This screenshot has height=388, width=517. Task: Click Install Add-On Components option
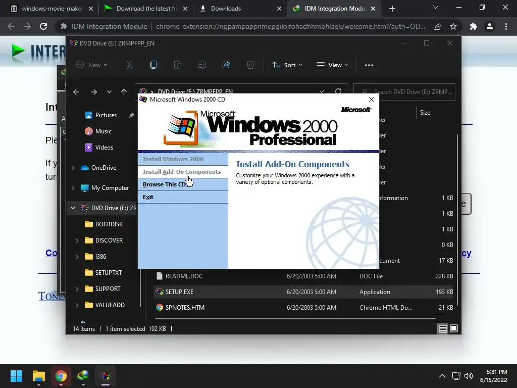point(183,172)
